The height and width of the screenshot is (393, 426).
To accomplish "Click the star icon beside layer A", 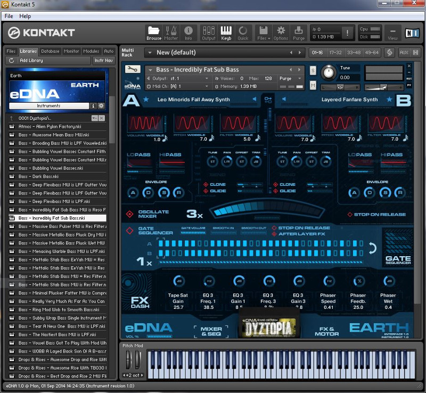I will point(146,99).
